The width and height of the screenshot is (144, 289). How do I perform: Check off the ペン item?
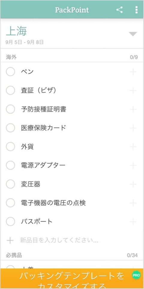[10, 72]
